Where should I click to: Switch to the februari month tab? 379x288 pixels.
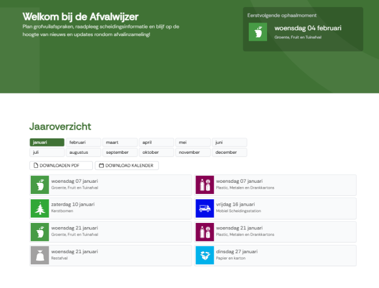(x=83, y=142)
